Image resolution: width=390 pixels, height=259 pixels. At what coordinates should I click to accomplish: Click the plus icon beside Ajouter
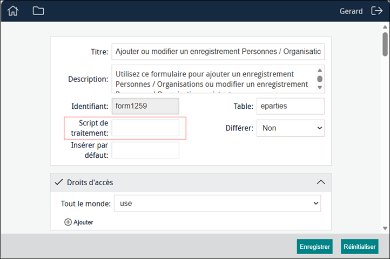(x=68, y=222)
